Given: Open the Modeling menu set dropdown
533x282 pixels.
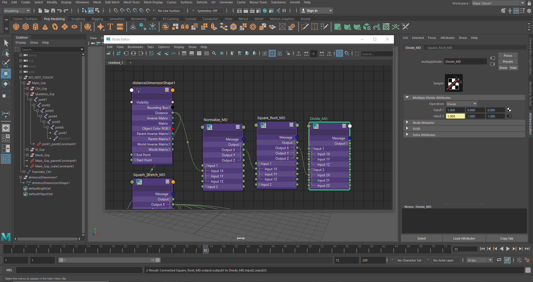Looking at the screenshot, I should 17,11.
